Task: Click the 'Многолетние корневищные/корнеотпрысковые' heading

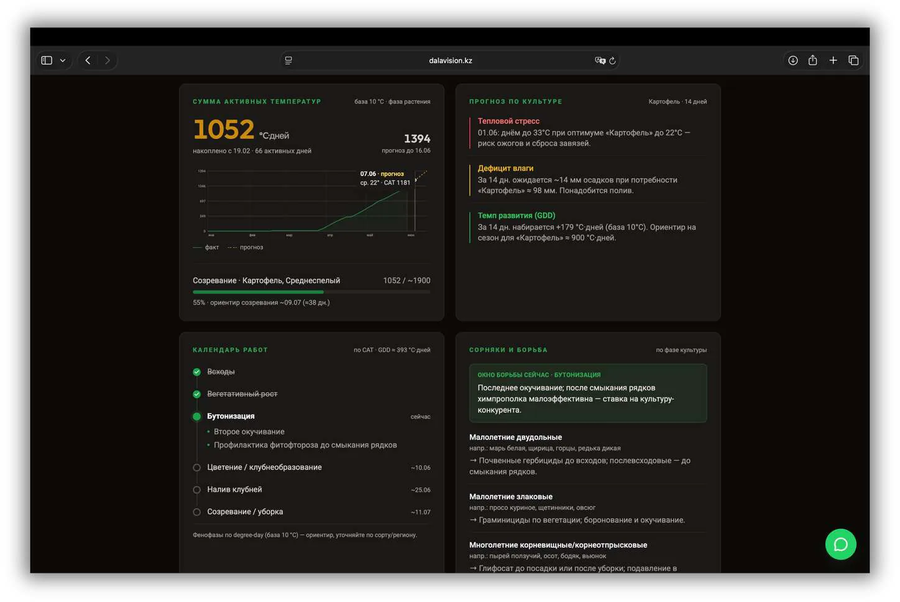Action: pos(558,545)
